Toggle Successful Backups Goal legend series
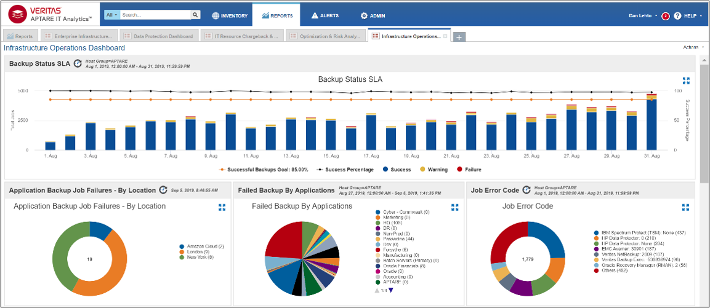Viewport: 710px width, 308px height. click(x=264, y=170)
